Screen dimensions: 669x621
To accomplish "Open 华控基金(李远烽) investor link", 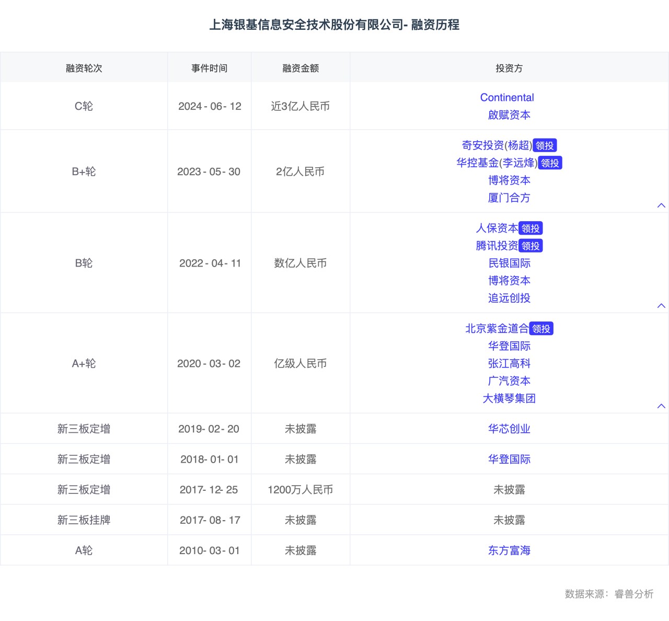I will [497, 163].
